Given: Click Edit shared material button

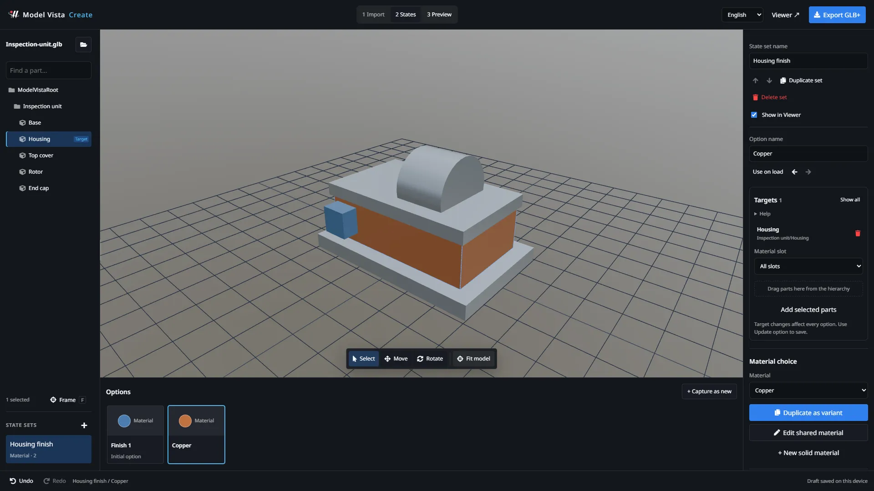Looking at the screenshot, I should point(808,433).
